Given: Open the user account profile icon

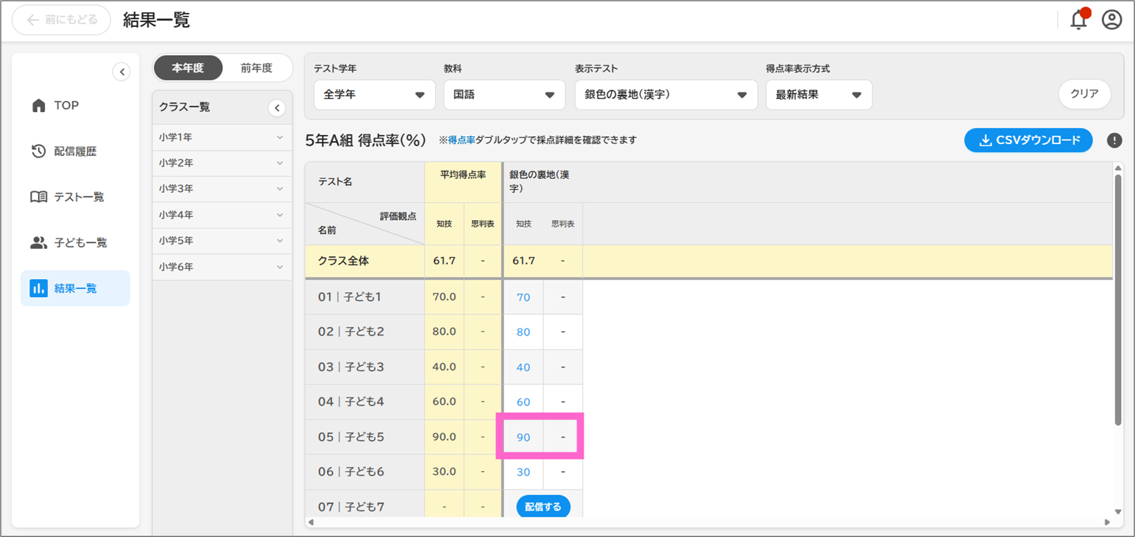Looking at the screenshot, I should (x=1112, y=20).
